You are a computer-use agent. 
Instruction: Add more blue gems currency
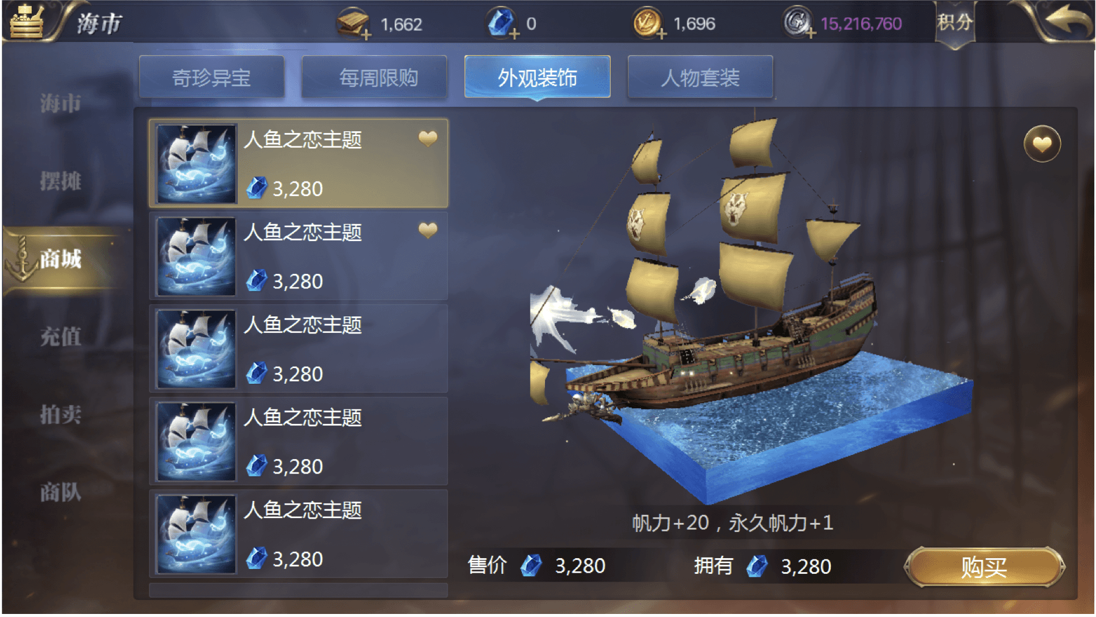tap(515, 35)
